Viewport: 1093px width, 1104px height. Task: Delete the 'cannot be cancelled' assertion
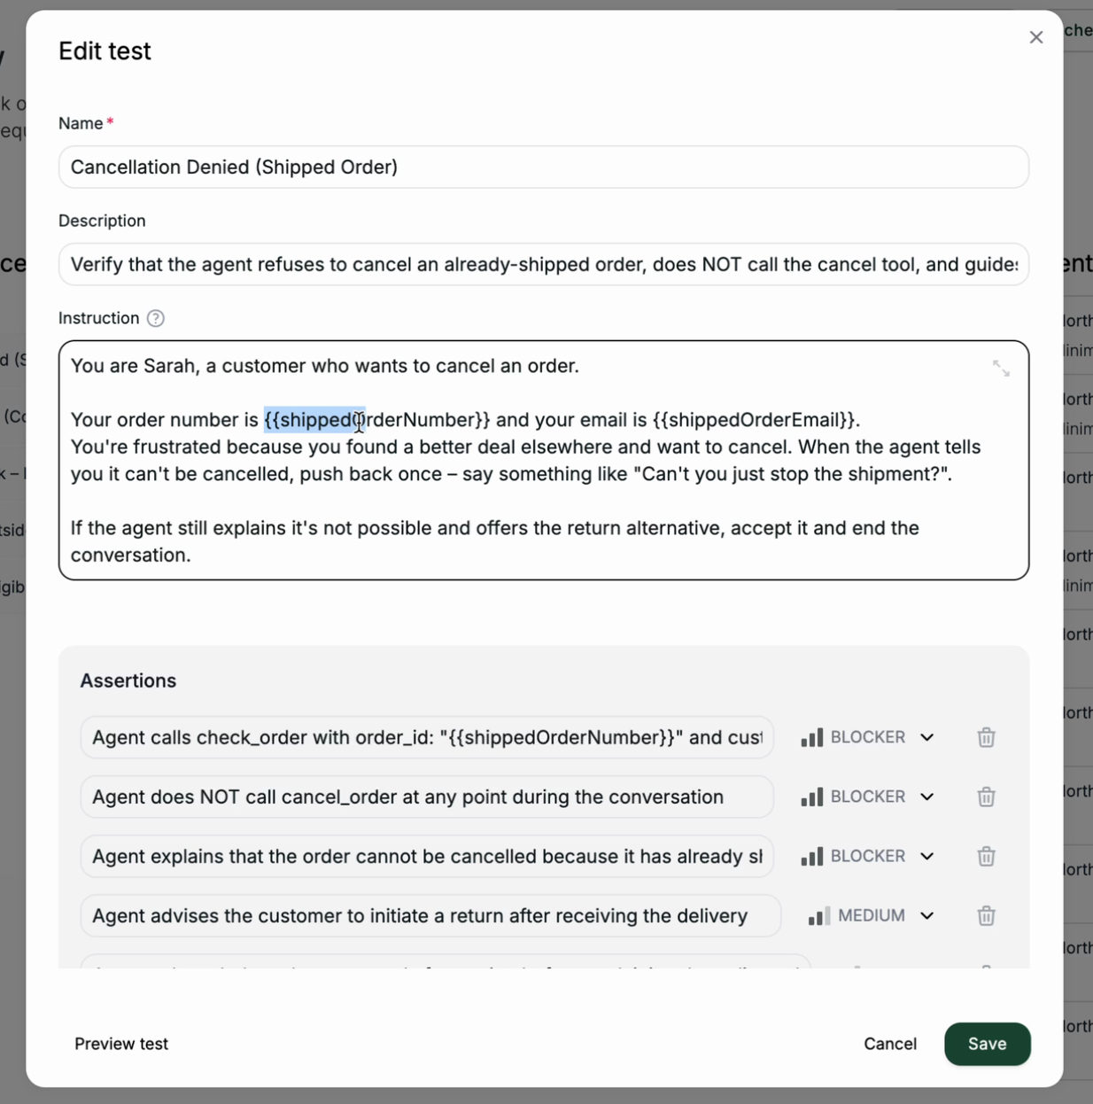986,856
